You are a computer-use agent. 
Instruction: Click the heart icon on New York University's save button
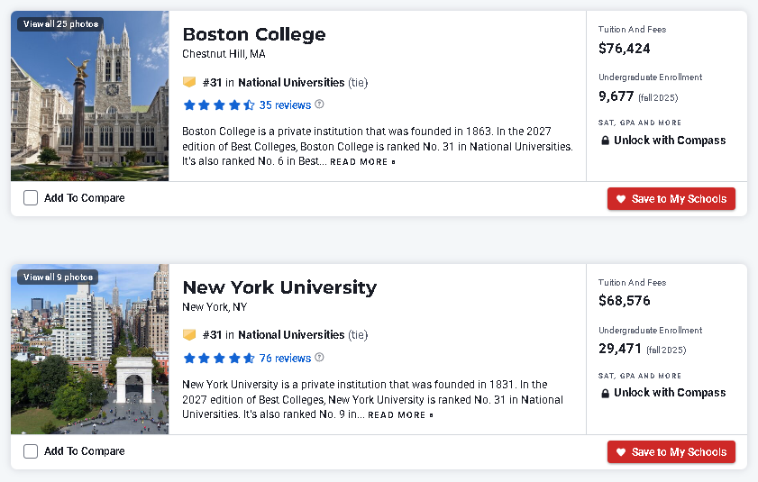[x=621, y=452]
